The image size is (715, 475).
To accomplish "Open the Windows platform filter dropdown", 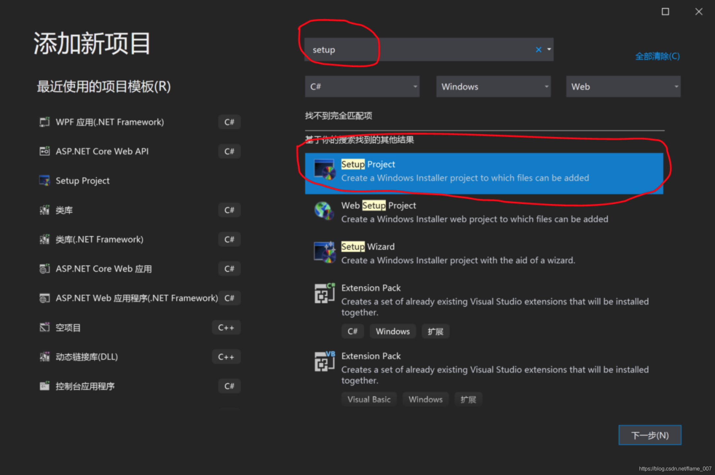I will pos(493,86).
